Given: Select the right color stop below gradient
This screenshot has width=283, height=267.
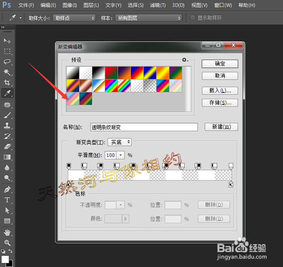Looking at the screenshot, I should point(231,184).
